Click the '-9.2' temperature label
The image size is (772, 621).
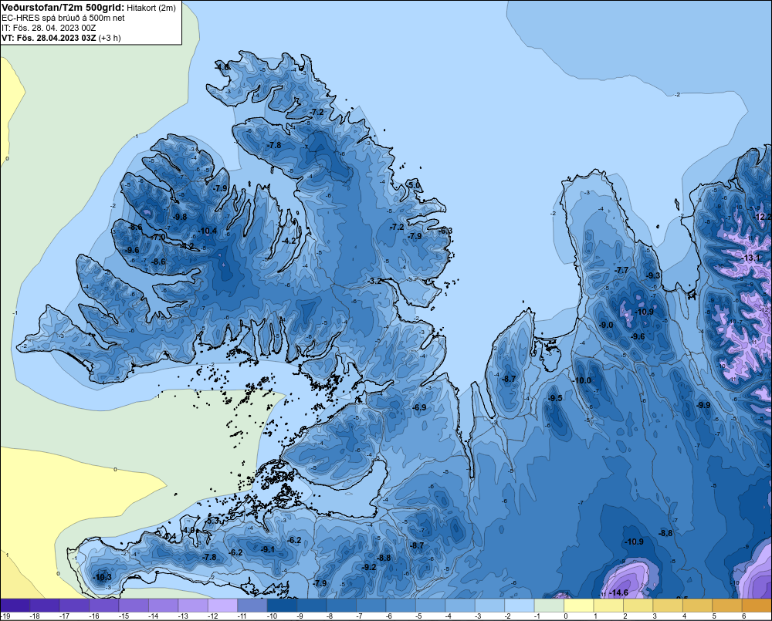(x=369, y=567)
